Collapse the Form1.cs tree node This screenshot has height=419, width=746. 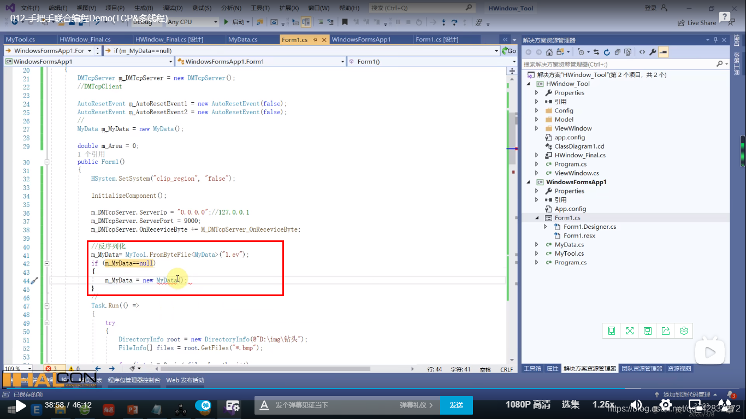[537, 217]
